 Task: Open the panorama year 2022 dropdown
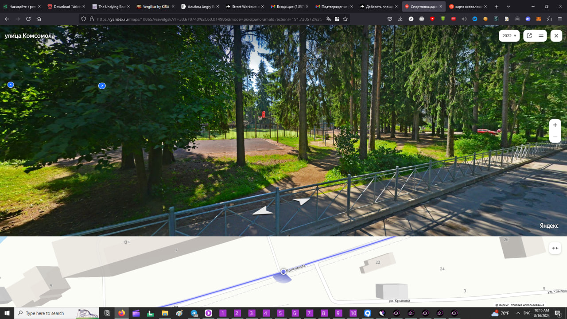[509, 36]
